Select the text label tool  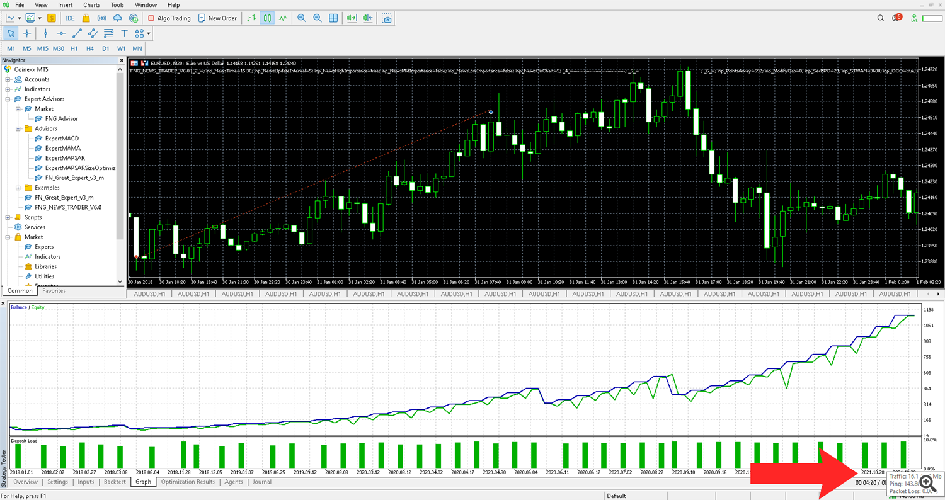pyautogui.click(x=124, y=33)
